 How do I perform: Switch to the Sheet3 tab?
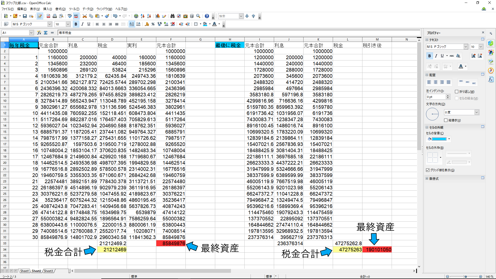[x=48, y=271]
